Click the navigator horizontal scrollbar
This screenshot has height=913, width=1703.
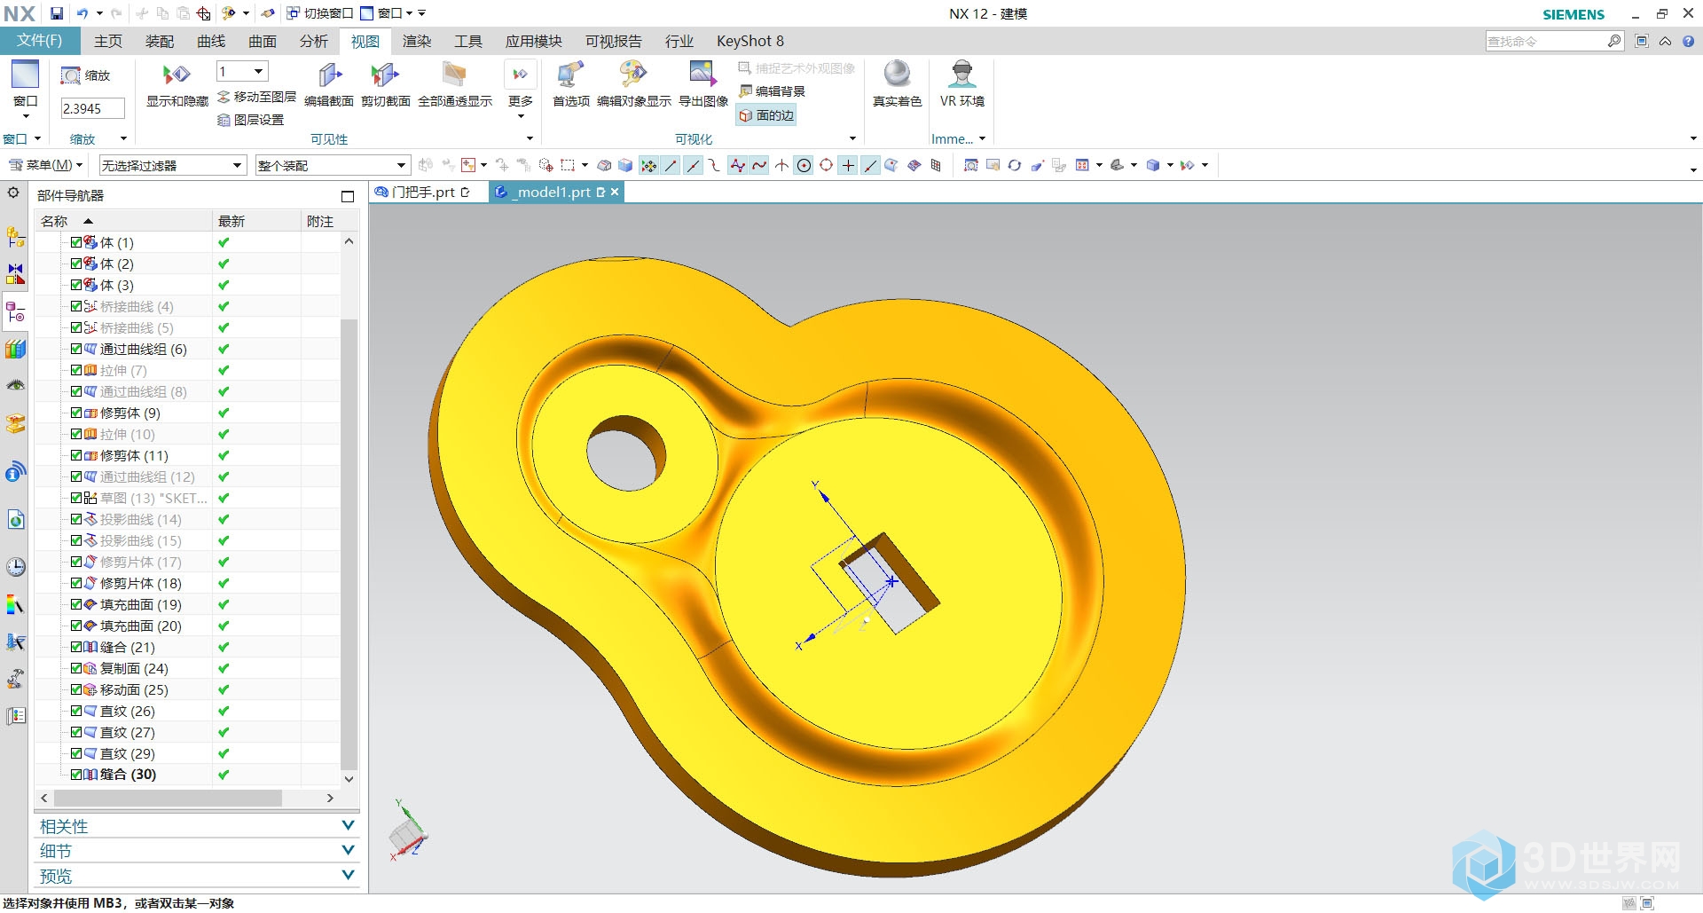[x=167, y=798]
